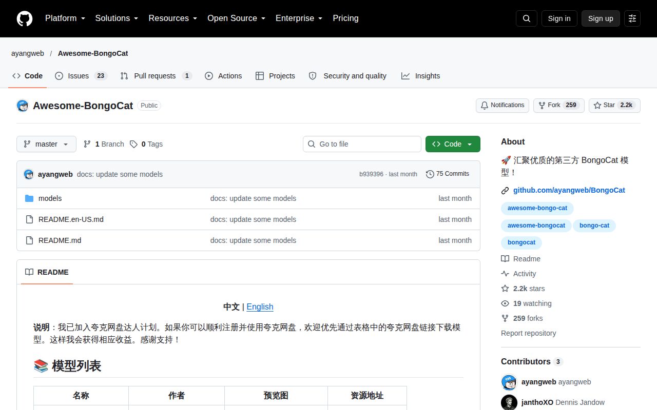
Task: Expand the Solutions menu
Action: click(x=117, y=18)
